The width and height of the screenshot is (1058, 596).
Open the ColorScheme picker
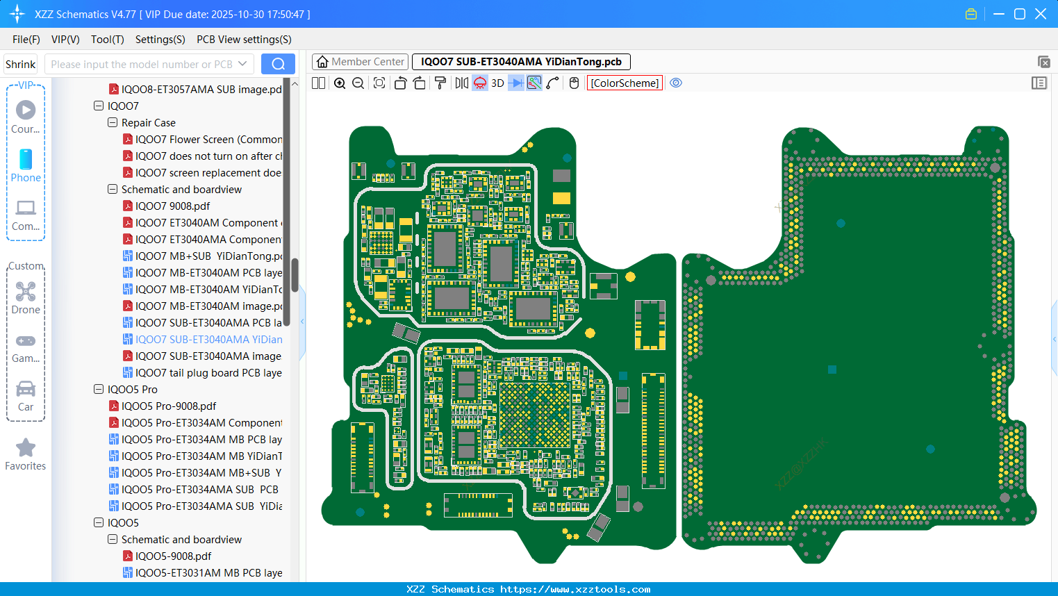point(625,83)
